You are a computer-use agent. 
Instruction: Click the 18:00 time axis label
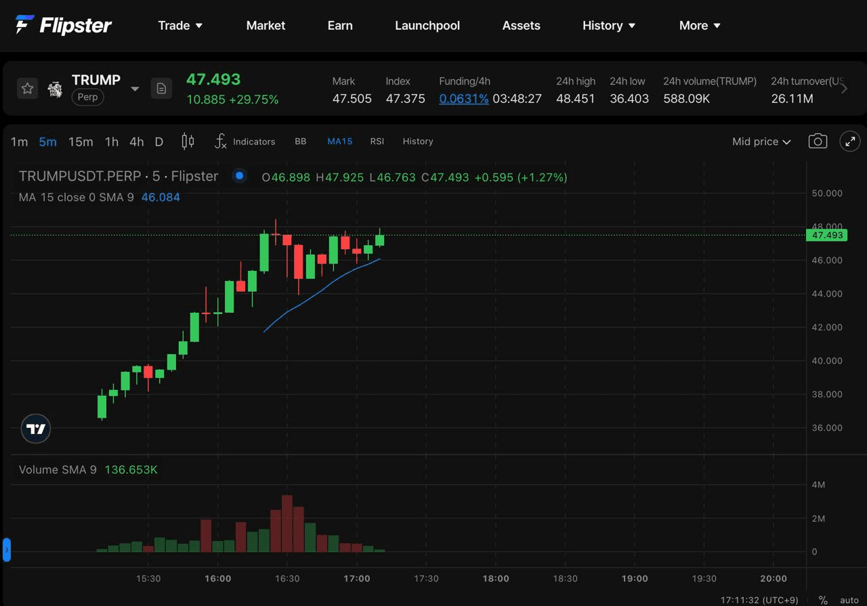click(496, 578)
